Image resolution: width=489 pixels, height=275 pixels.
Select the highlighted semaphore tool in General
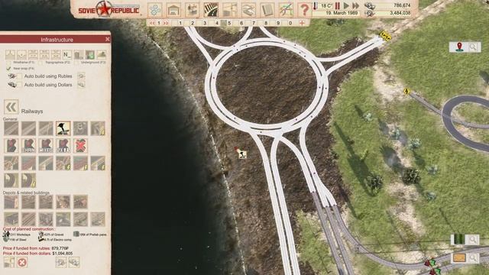coord(63,128)
